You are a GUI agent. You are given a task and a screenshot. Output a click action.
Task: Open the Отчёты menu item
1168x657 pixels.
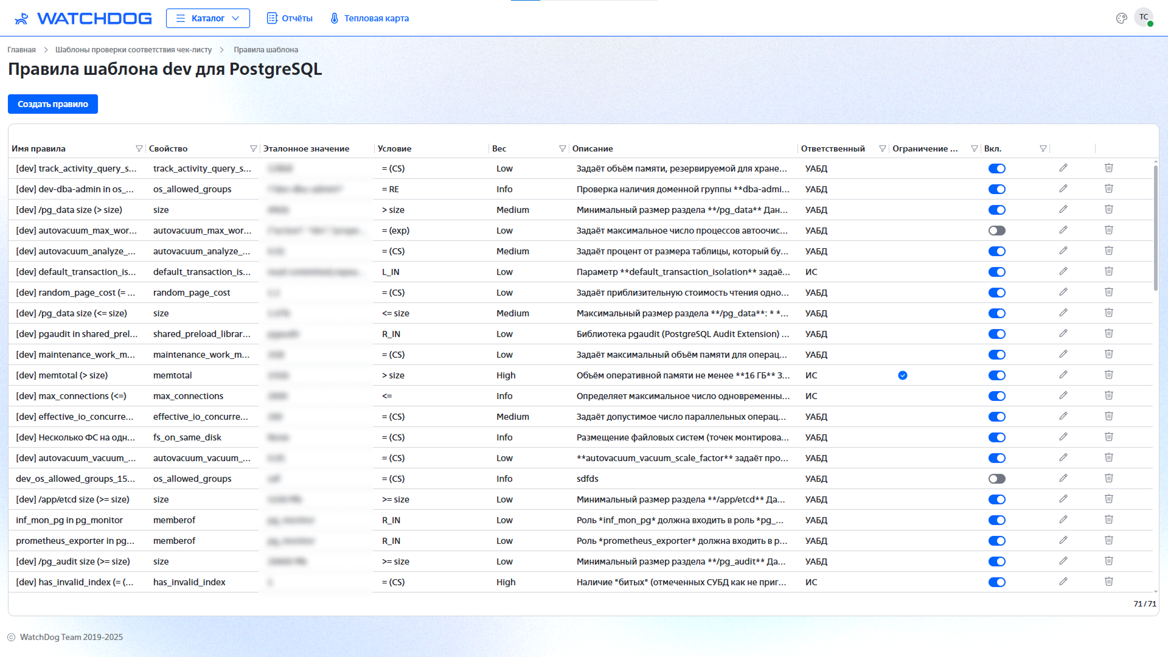point(290,18)
